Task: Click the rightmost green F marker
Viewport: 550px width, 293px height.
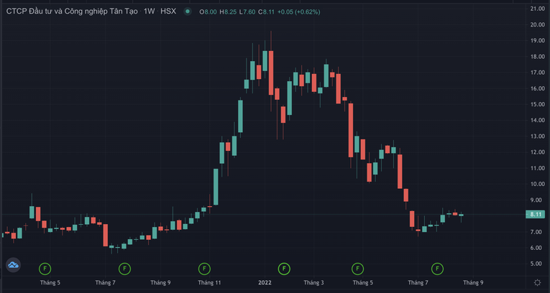Action: coord(436,269)
